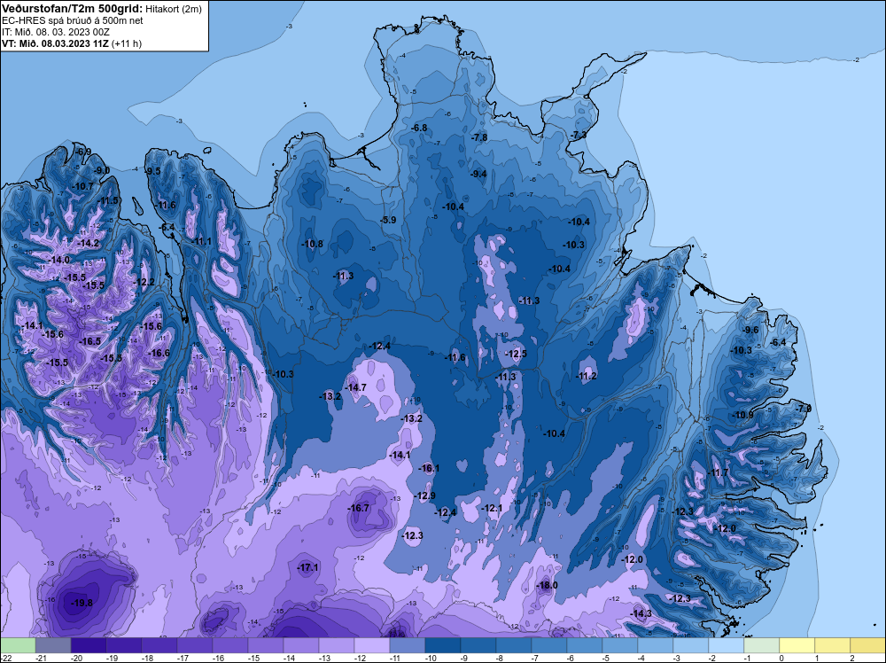Screen dimensions: 886x663
Task: Click the temperature value -16.5
Action: pyautogui.click(x=89, y=341)
